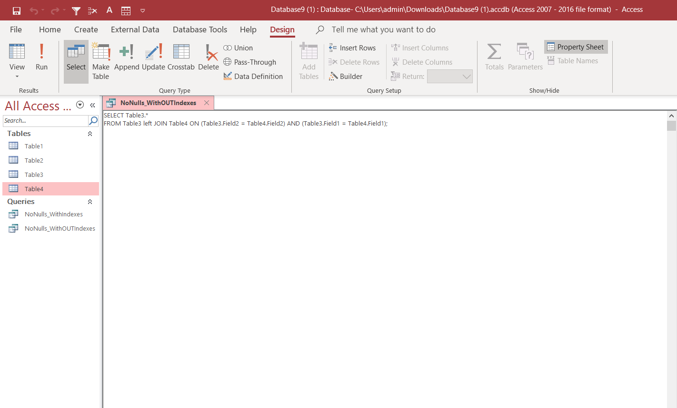This screenshot has height=408, width=677.
Task: Open the expression Builder
Action: tap(346, 77)
